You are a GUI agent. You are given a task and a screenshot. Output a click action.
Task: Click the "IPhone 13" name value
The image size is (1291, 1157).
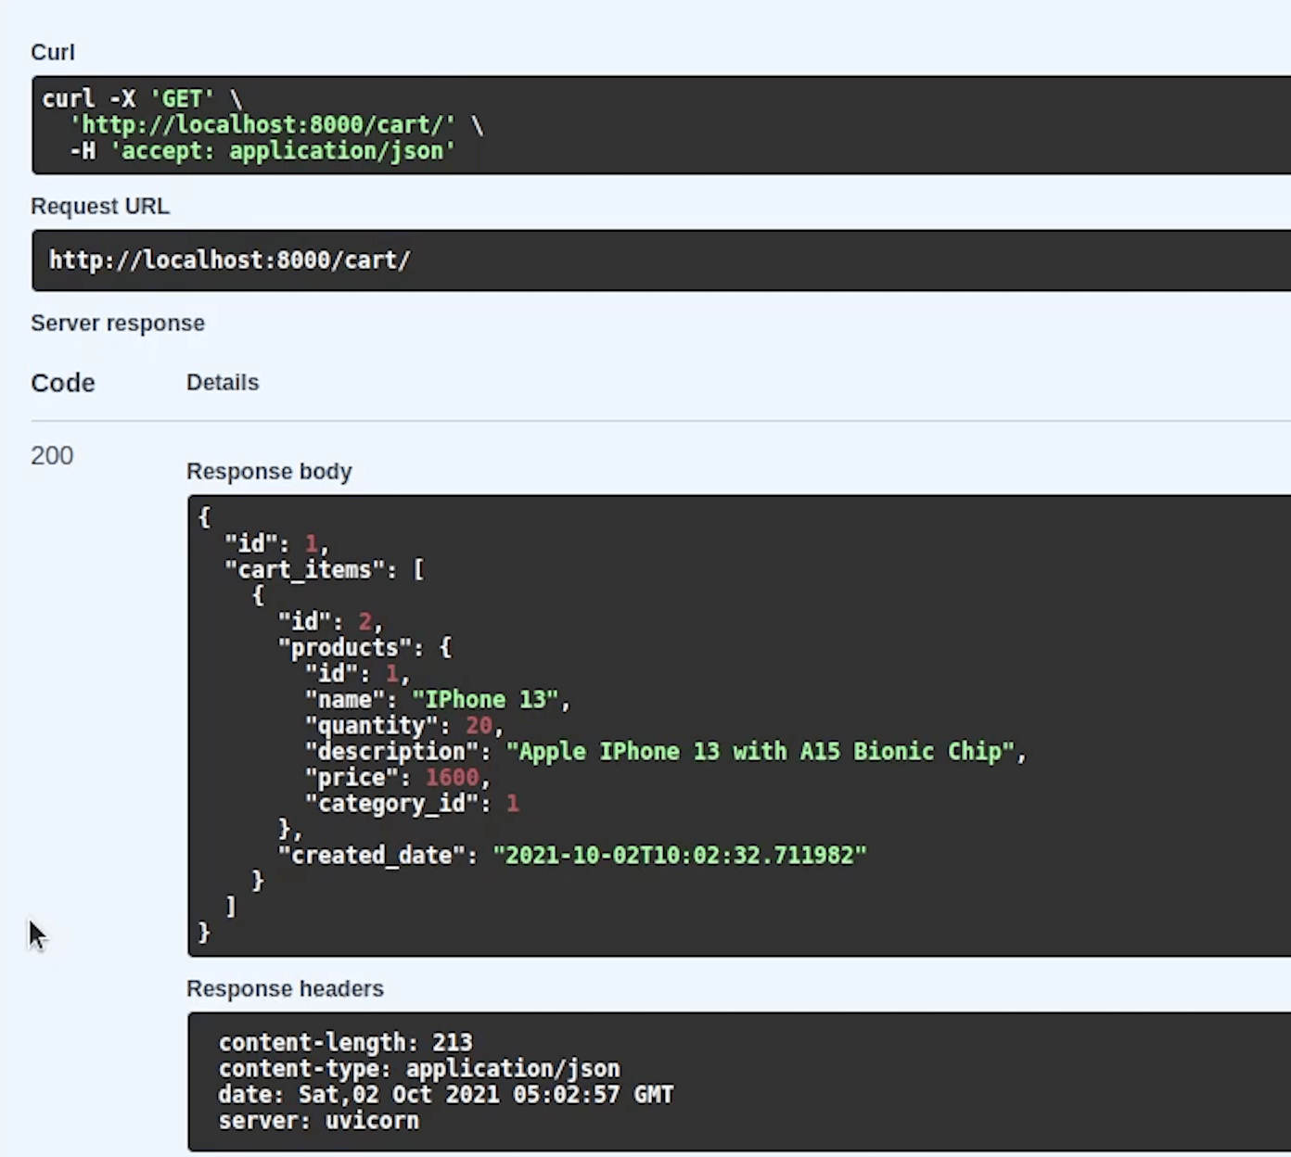tap(486, 700)
